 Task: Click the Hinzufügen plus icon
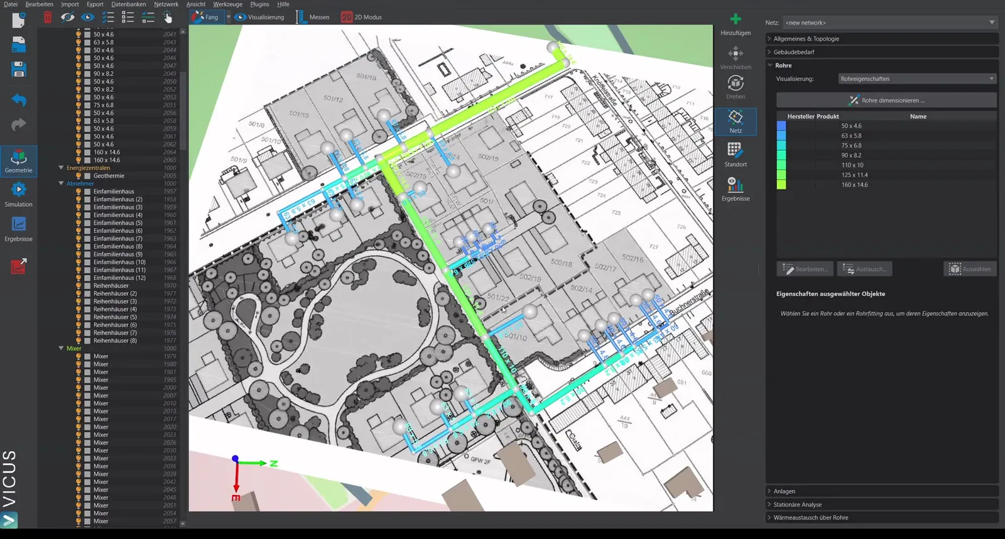coord(736,24)
